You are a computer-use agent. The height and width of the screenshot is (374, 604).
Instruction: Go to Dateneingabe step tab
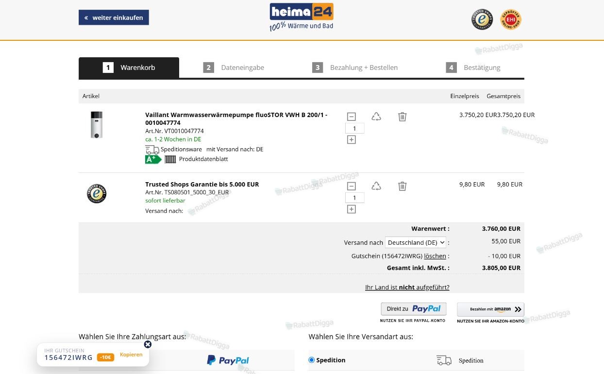(x=234, y=68)
